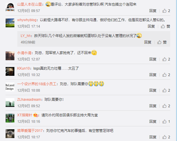This screenshot has height=141, width=177.
Task: Reply to KKun10's comment
Action: pyautogui.click(x=153, y=75)
